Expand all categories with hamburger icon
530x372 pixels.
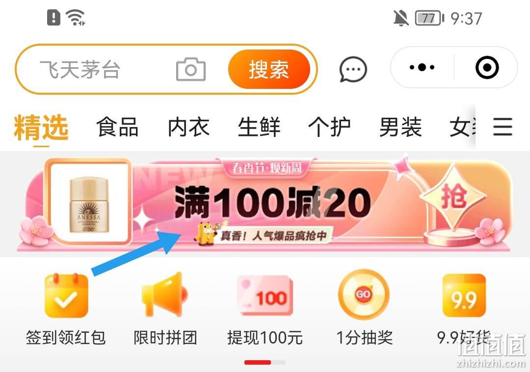(x=503, y=127)
